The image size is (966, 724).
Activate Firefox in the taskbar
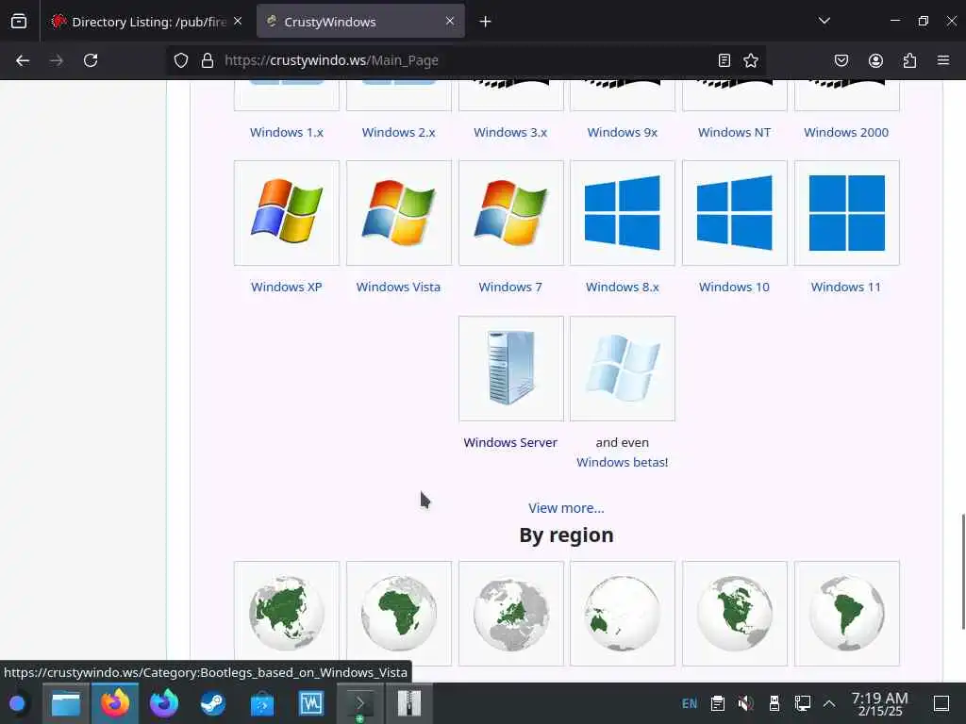coord(115,703)
